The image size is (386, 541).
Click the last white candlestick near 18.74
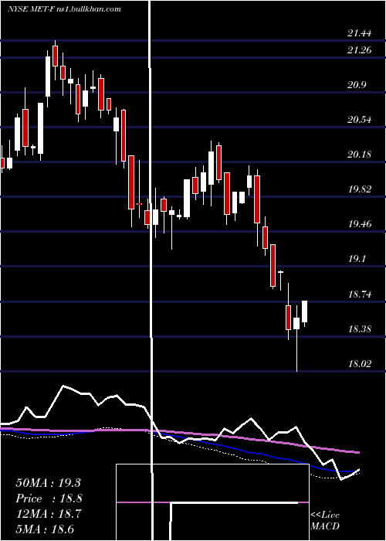point(305,313)
